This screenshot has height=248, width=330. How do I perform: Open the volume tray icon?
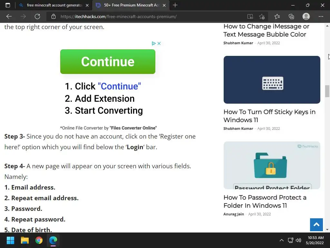point(298,240)
